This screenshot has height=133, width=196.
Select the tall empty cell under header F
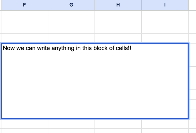tap(24, 22)
